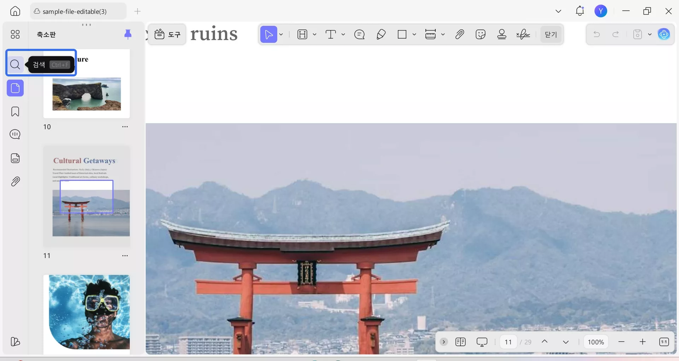Toggle the pin on thumbnail panel
Screen dimensions: 679x361
click(x=128, y=34)
